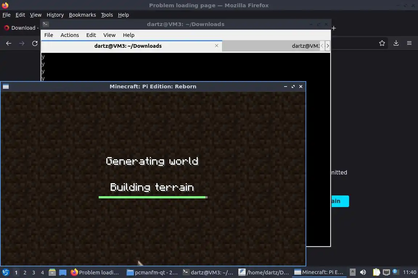Viewport: 418px width, 278px height.
Task: Click the removable media eject tray icon
Action: pyautogui.click(x=352, y=272)
